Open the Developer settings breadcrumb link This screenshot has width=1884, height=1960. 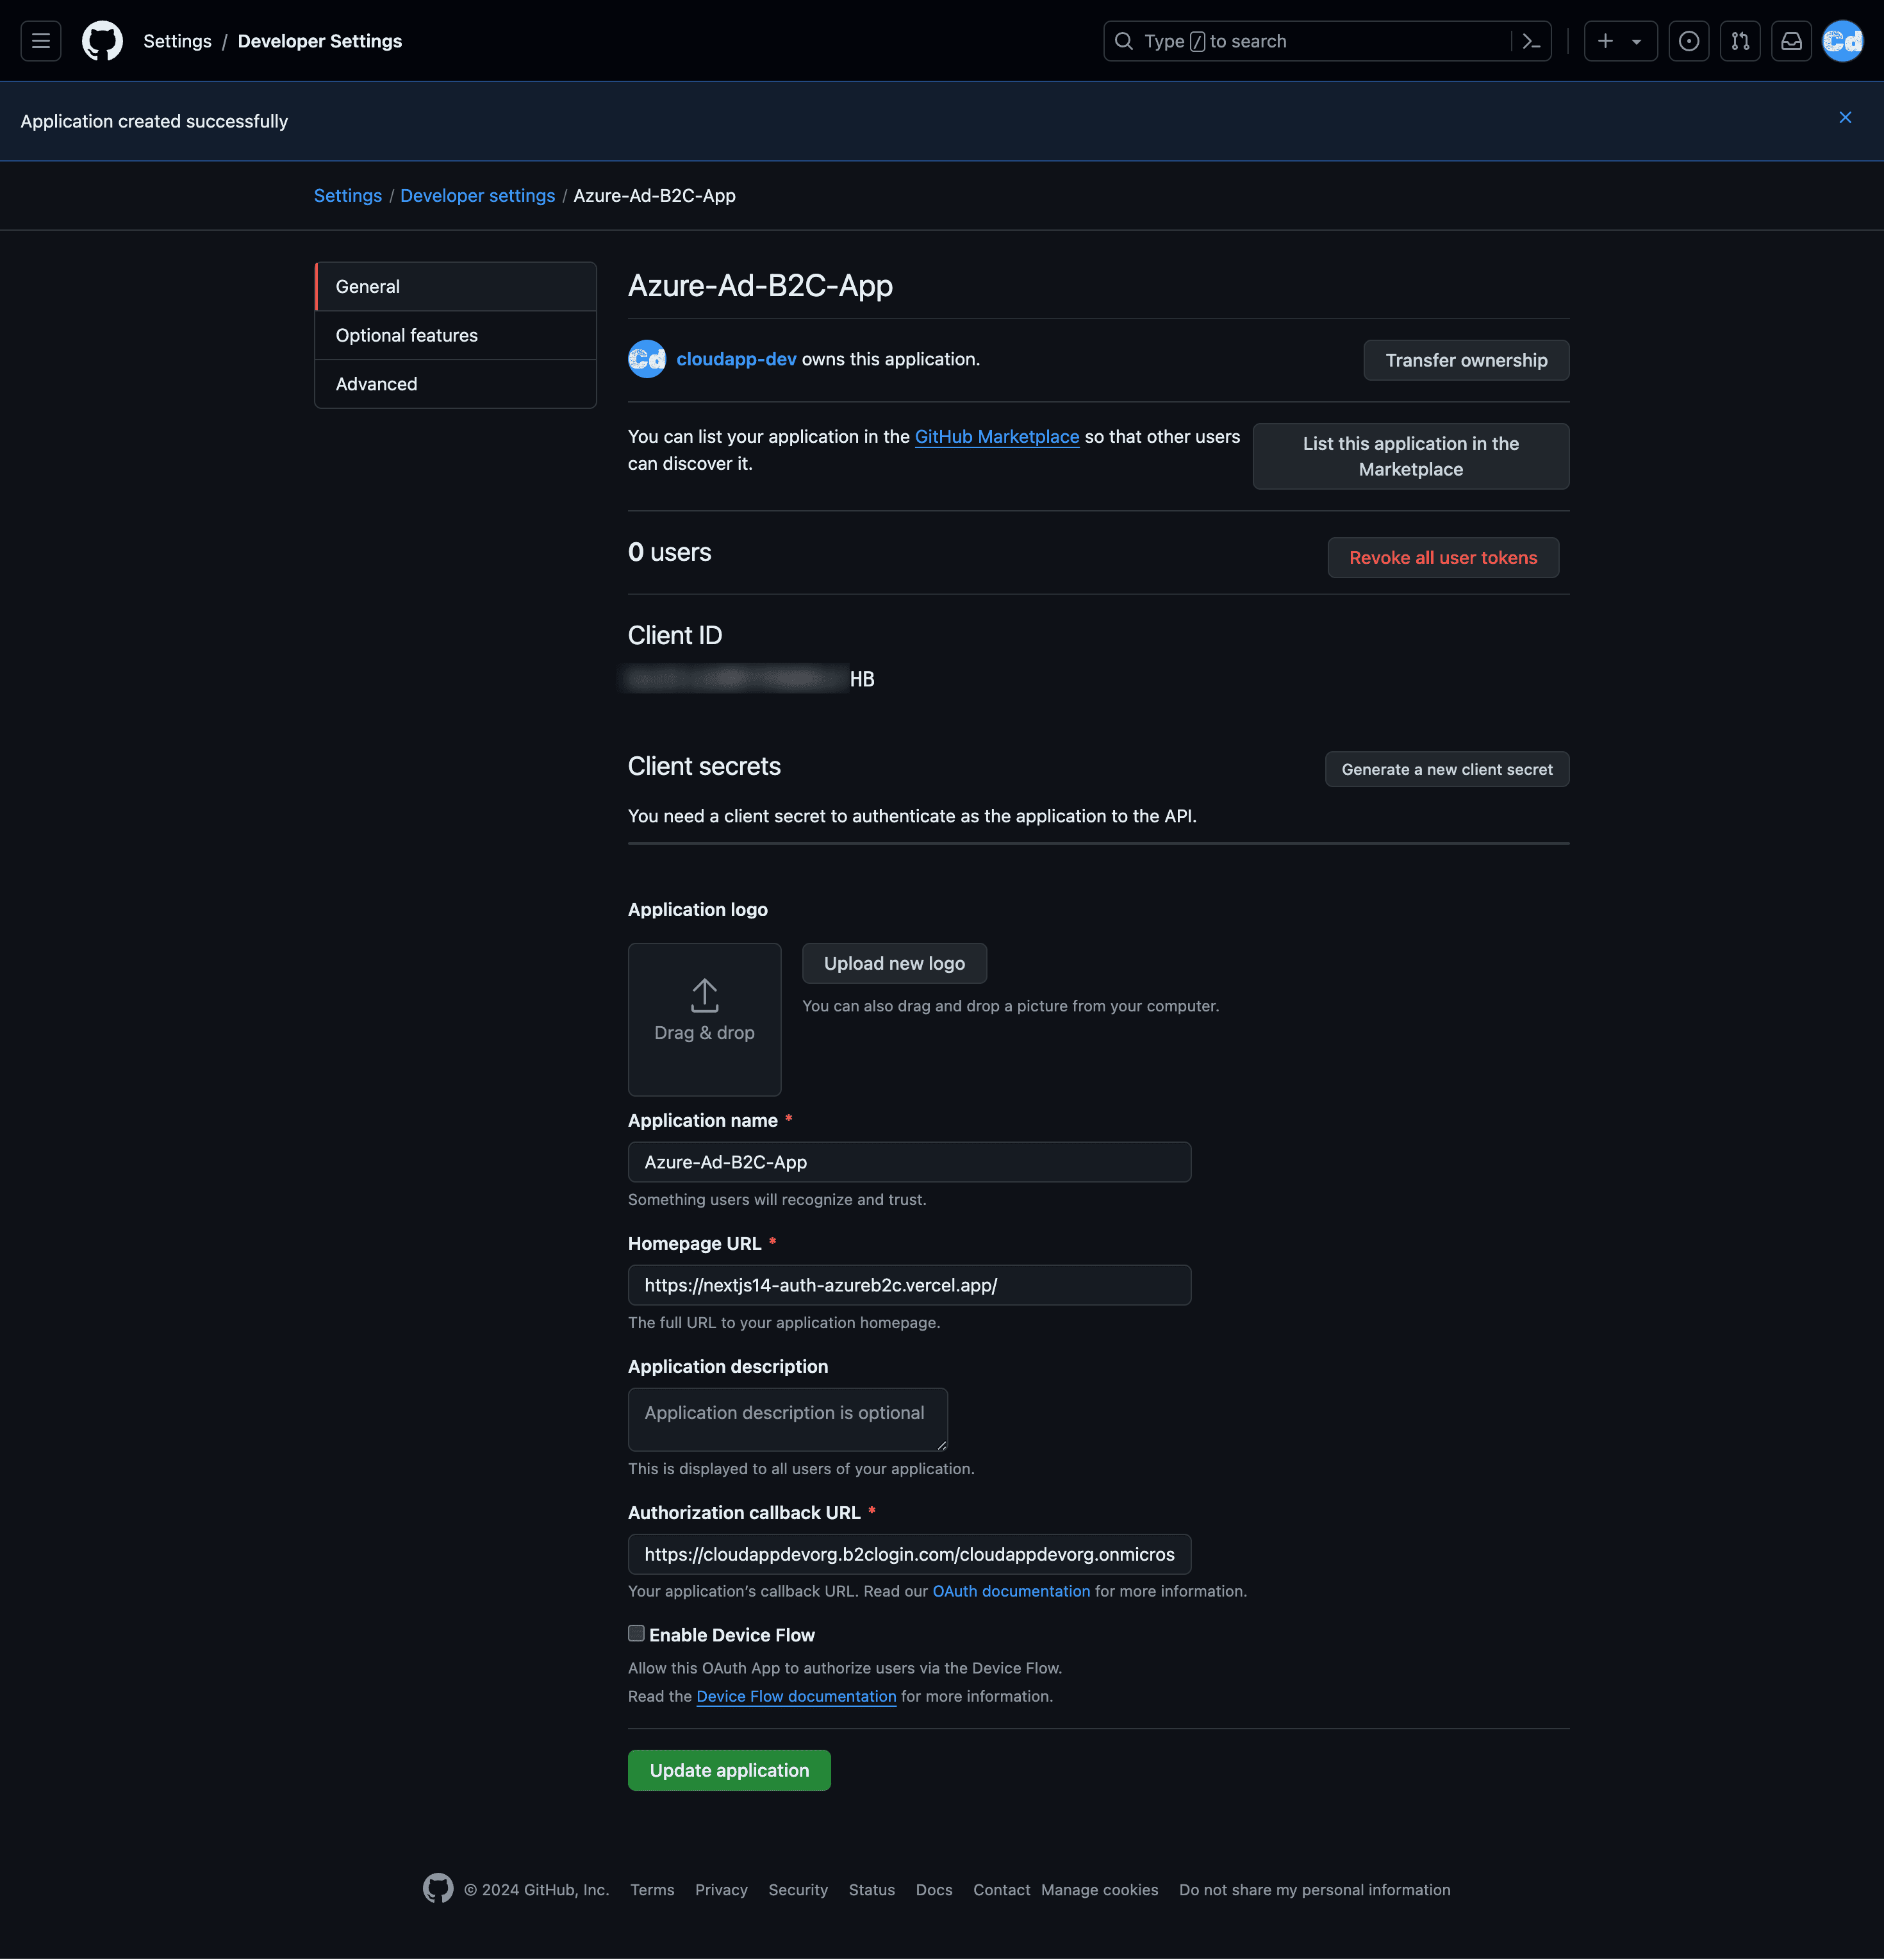click(x=477, y=196)
